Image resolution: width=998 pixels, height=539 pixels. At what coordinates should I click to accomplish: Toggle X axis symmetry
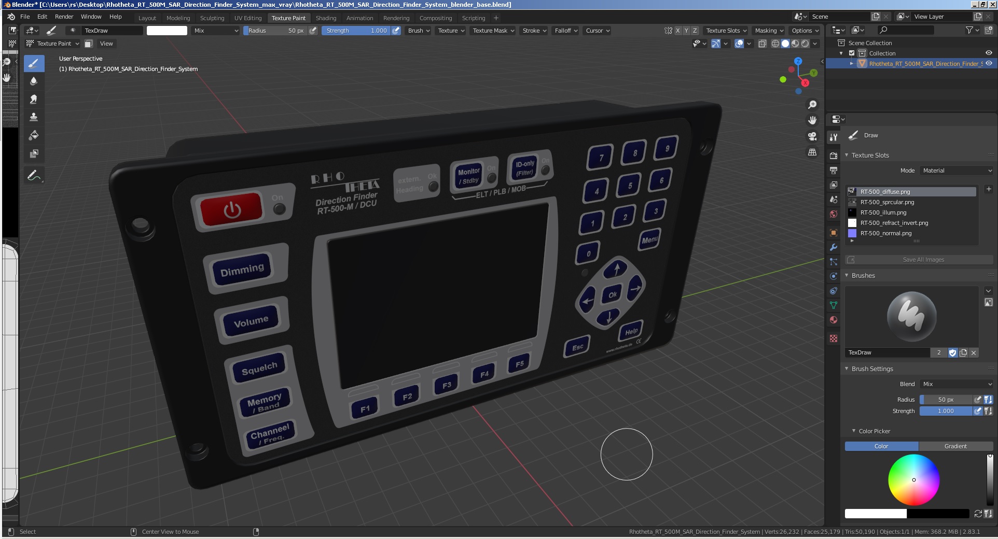coord(677,31)
